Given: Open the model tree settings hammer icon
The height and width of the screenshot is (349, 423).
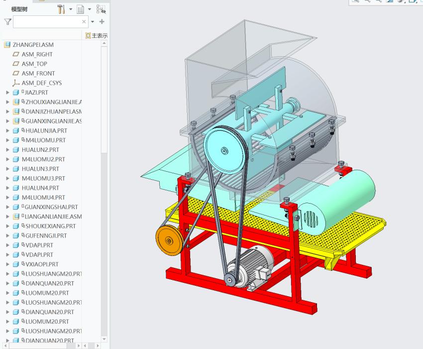Looking at the screenshot, I should [61, 9].
